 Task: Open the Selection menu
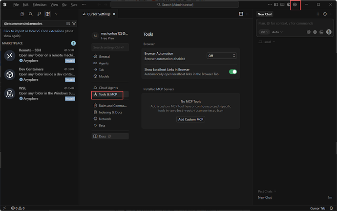[x=40, y=4]
